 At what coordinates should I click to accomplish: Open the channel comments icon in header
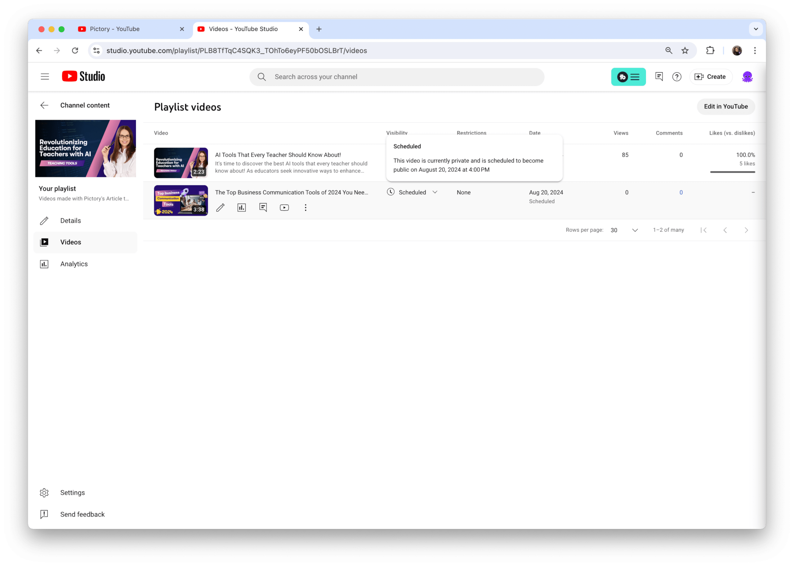tap(658, 77)
